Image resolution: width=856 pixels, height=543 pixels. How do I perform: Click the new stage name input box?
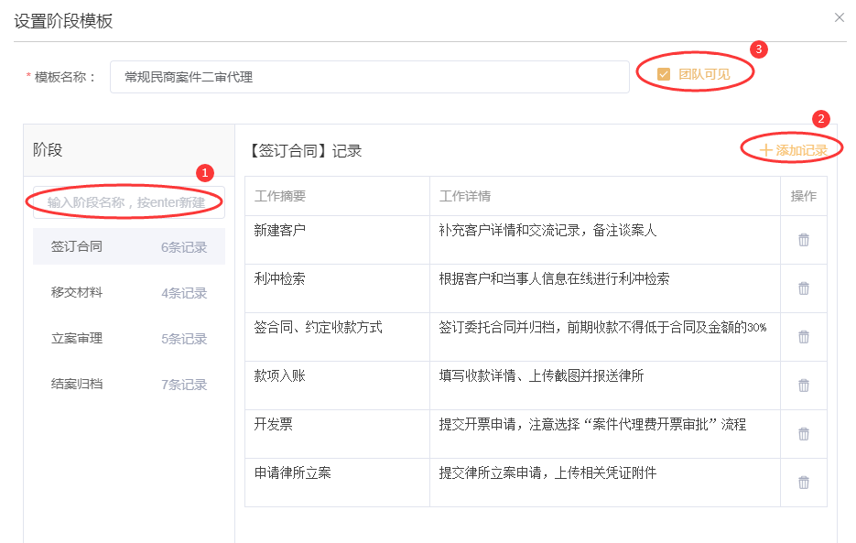coord(128,201)
